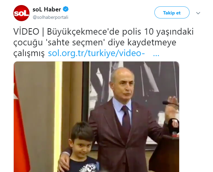Viewport: 213px width, 172px height.
Task: Follow the account with Takip et
Action: pos(172,12)
